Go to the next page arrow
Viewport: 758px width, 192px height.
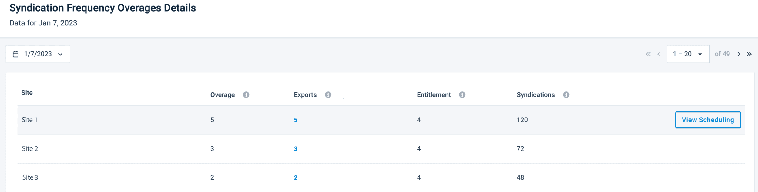[x=739, y=54]
